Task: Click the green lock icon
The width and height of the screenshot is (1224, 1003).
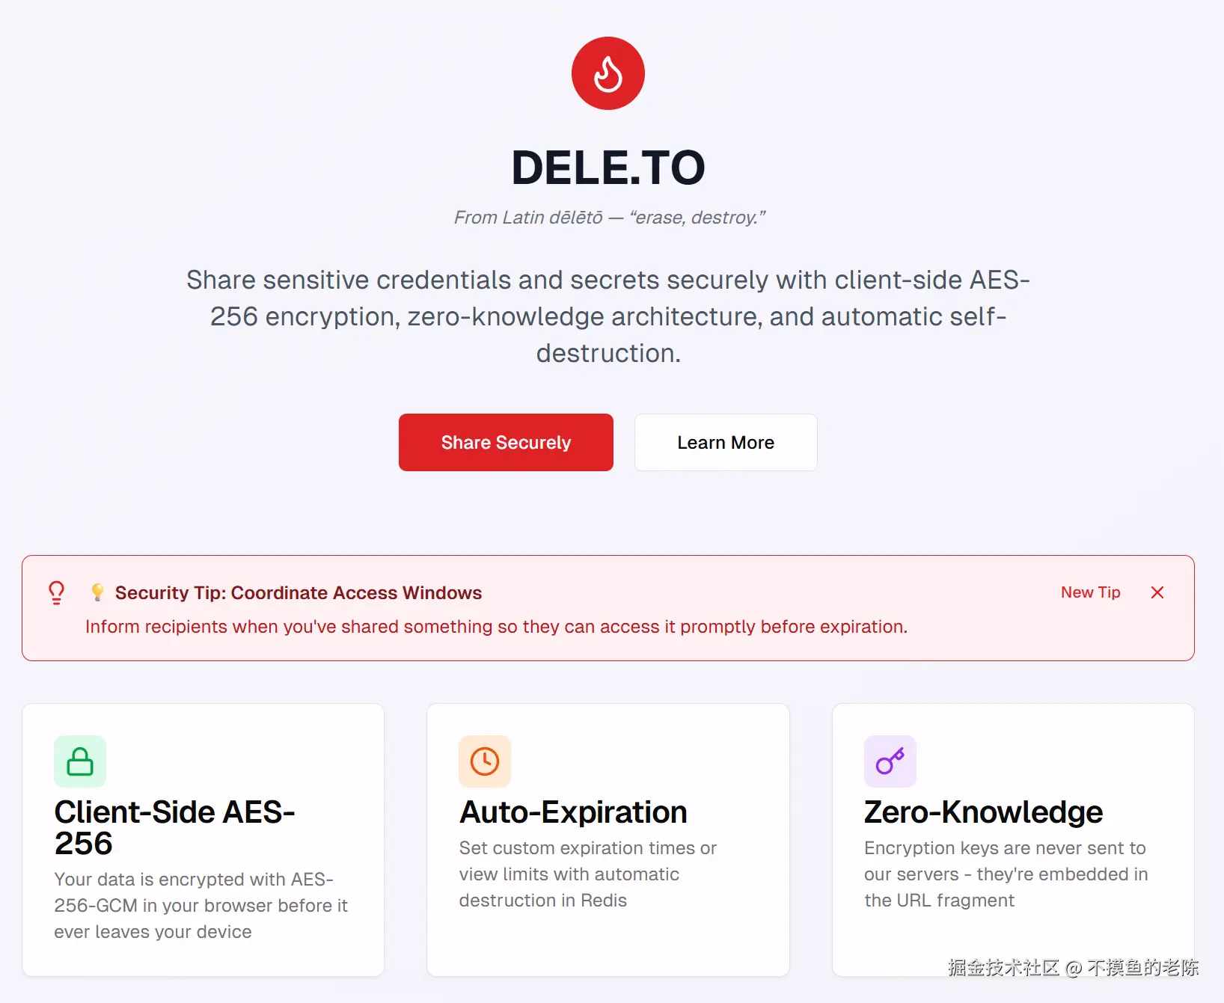Action: pos(80,761)
